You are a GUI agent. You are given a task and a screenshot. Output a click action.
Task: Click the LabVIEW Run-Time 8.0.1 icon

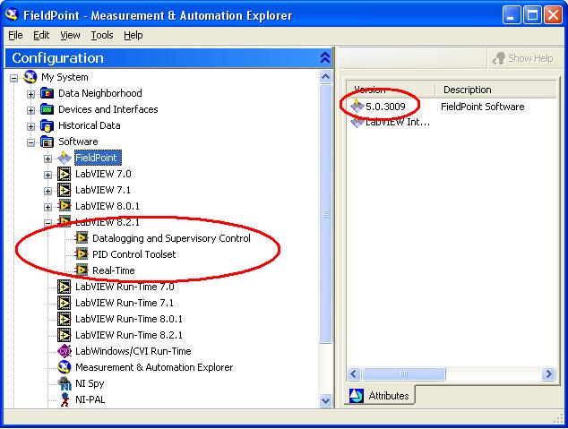(x=65, y=319)
